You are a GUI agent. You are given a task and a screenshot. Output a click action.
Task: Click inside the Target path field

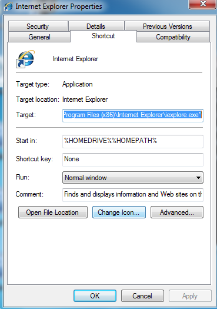[x=133, y=115]
